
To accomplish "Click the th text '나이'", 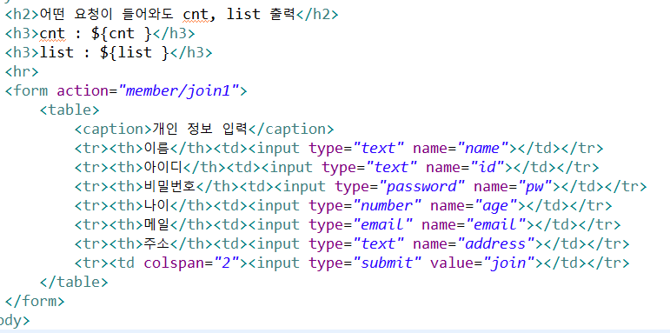I will (156, 205).
